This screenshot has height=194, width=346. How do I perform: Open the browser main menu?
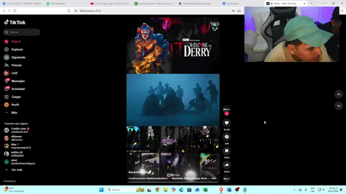pos(342,11)
